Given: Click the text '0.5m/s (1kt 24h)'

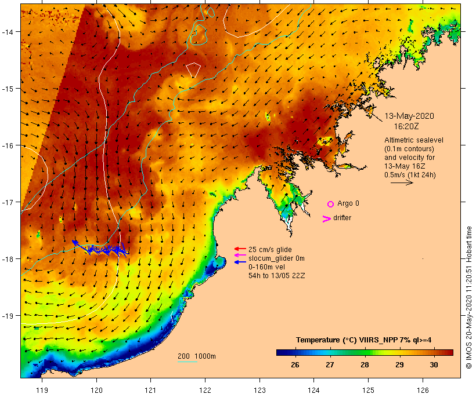Looking at the screenshot, I should coord(410,175).
